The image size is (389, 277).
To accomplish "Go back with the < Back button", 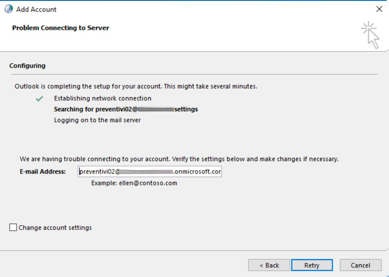I will 269,265.
